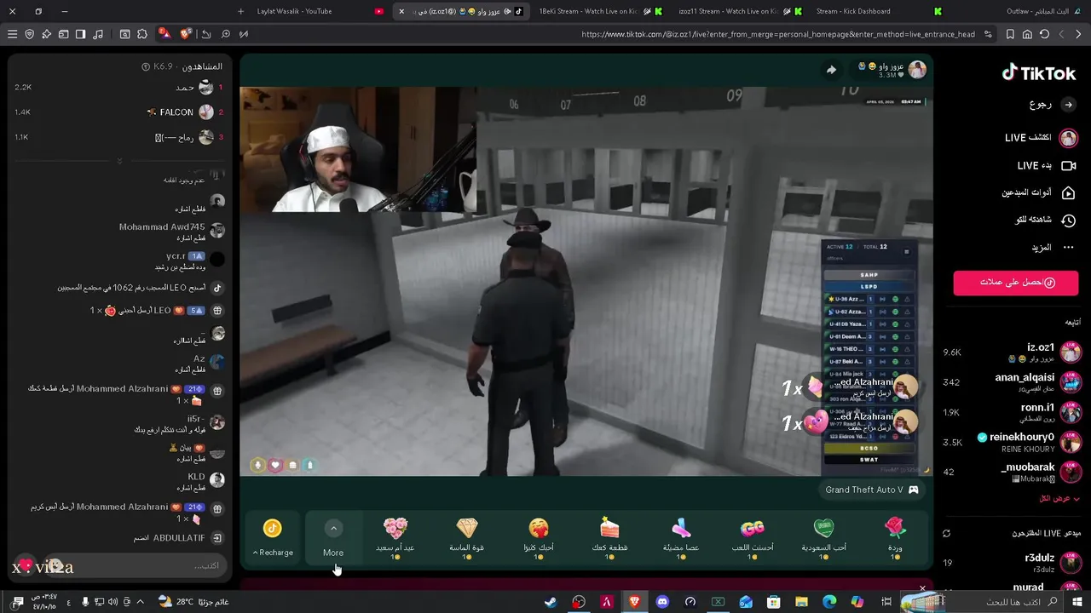Click the KLD chat user
The height and width of the screenshot is (613, 1091).
pos(196,477)
